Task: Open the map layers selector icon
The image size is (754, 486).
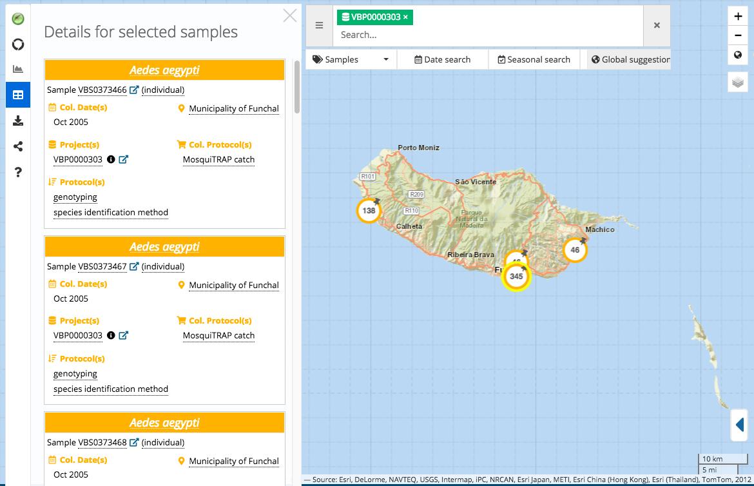Action: tap(739, 82)
